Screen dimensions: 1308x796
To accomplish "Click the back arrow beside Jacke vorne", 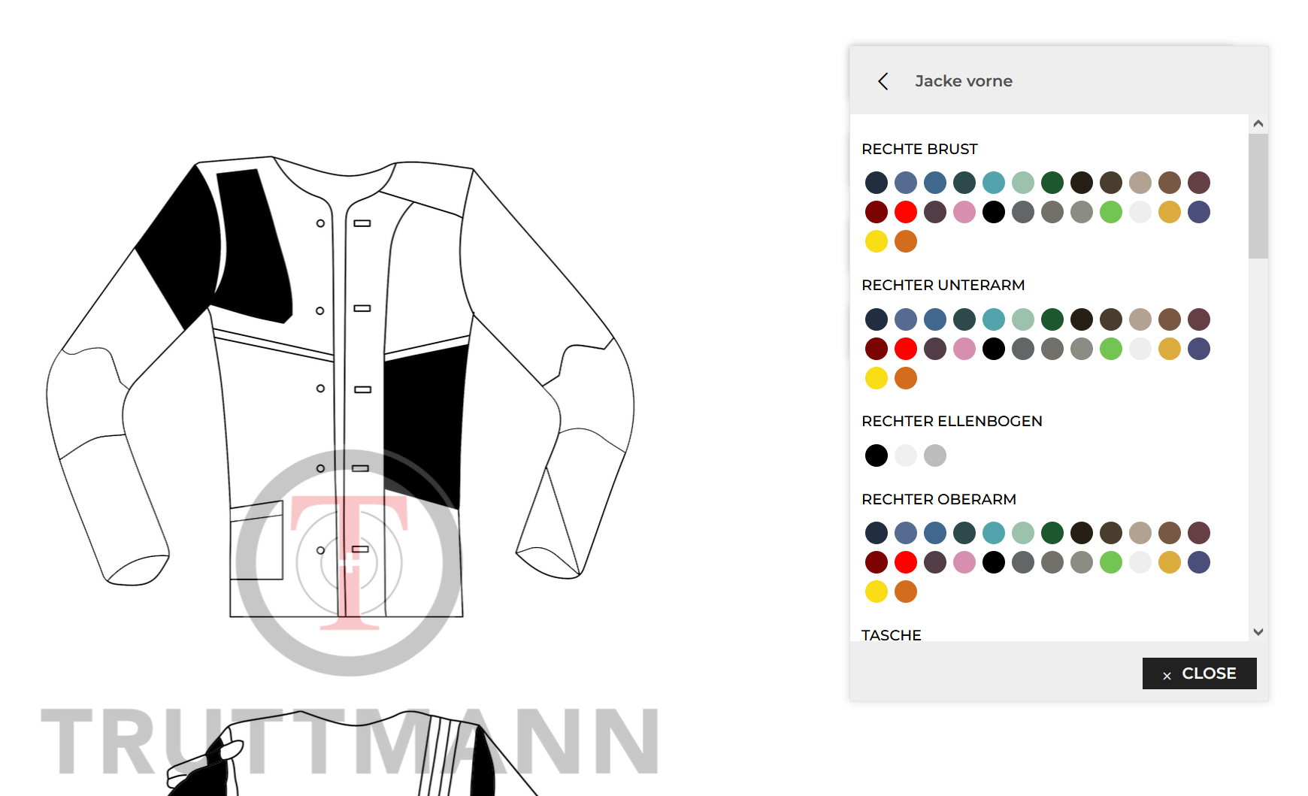I will coord(883,81).
